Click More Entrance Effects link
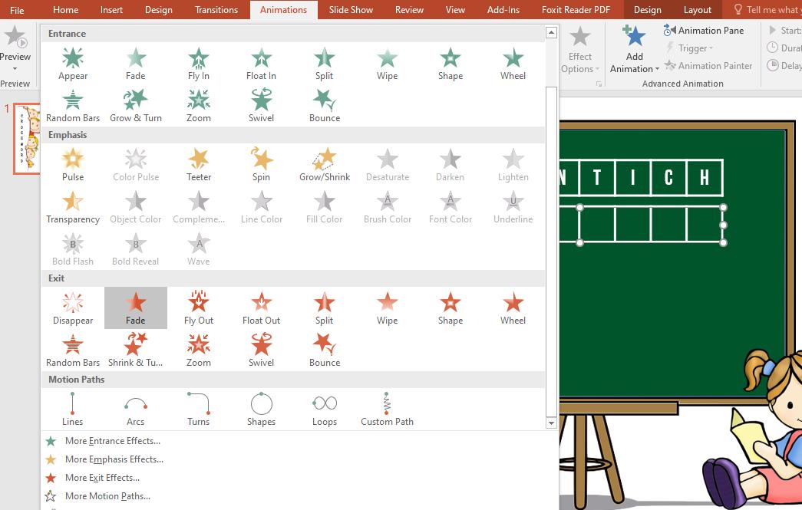 pyautogui.click(x=113, y=441)
